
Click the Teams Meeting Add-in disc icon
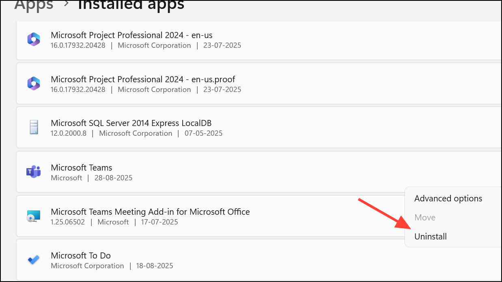coord(33,216)
